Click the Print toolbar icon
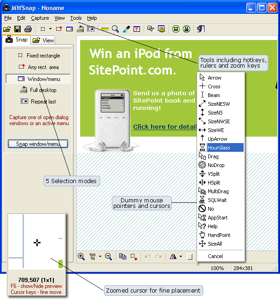Screen dimensions: 280x299 pos(28,29)
